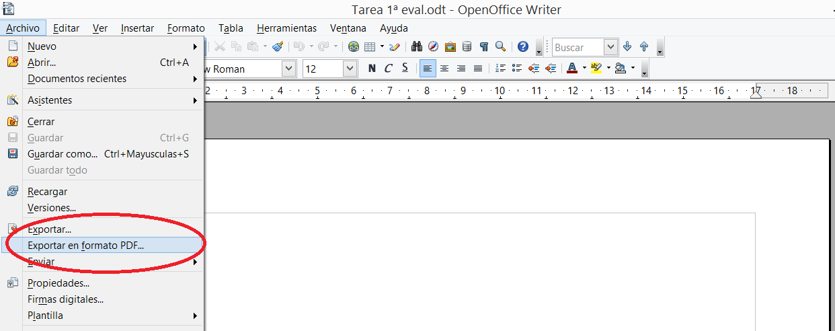This screenshot has width=835, height=331.
Task: Open the Table insert dropdown arrow
Action: point(382,47)
